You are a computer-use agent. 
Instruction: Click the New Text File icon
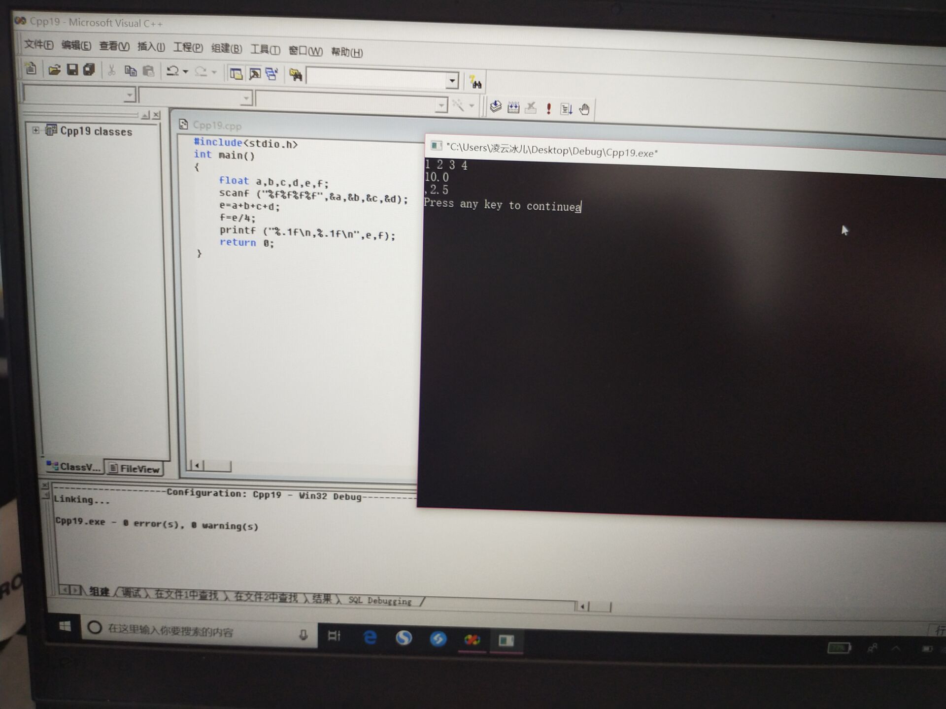pos(31,68)
